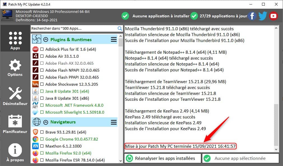Click the Mozilla Firefox 92.0 icon

pyautogui.click(x=35, y=153)
